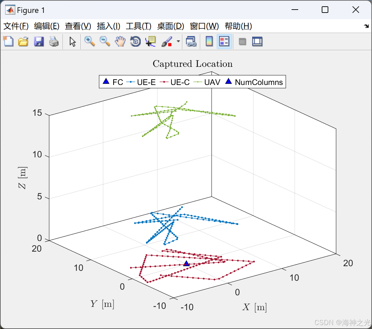Maximize the Figure 1 window
372x329 pixels.
pyautogui.click(x=325, y=10)
